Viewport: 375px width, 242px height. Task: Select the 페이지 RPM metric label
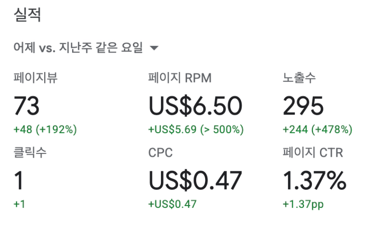(x=180, y=78)
